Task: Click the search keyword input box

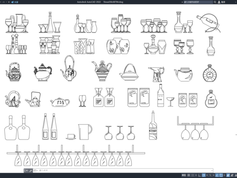Action: pos(198,2)
